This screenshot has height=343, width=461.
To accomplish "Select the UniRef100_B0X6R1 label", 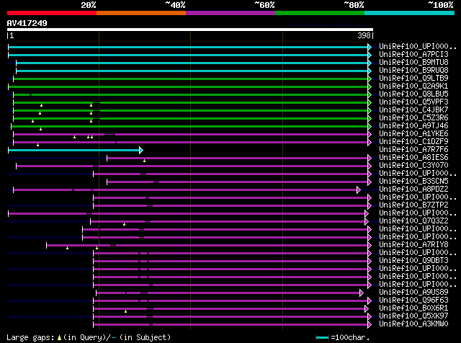I will point(413,308).
